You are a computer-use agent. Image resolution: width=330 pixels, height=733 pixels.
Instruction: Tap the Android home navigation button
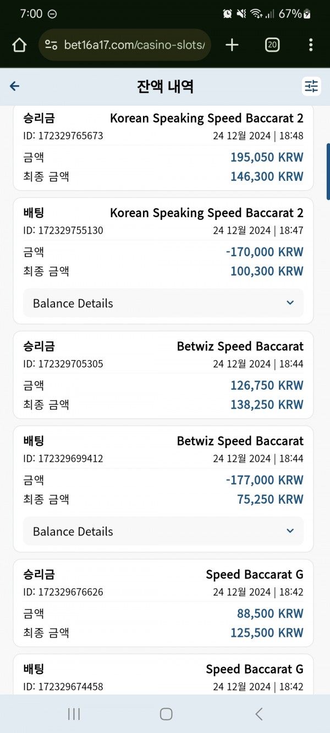click(x=166, y=714)
